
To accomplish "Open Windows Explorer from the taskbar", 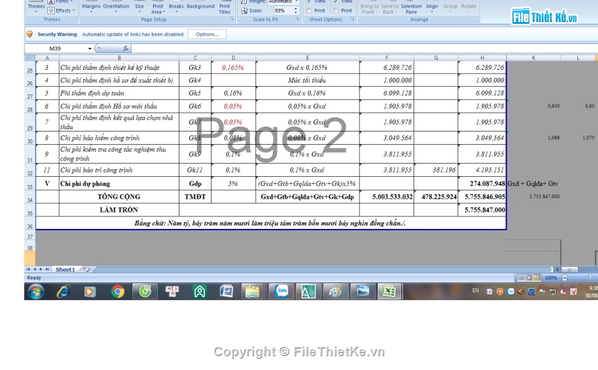I will 252,292.
